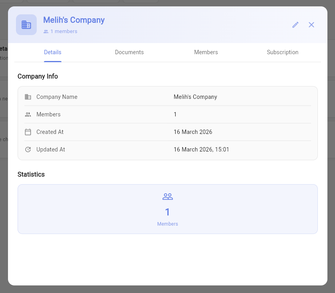335x293 pixels.
Task: Click the Melih's Company name value
Action: (x=195, y=97)
